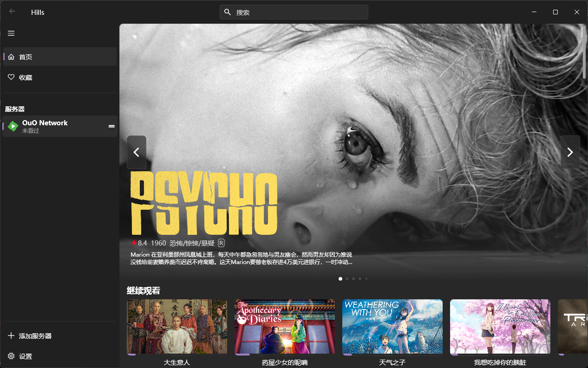This screenshot has height=368, width=588.
Task: Click the plus icon for adding a server
Action: [11, 336]
